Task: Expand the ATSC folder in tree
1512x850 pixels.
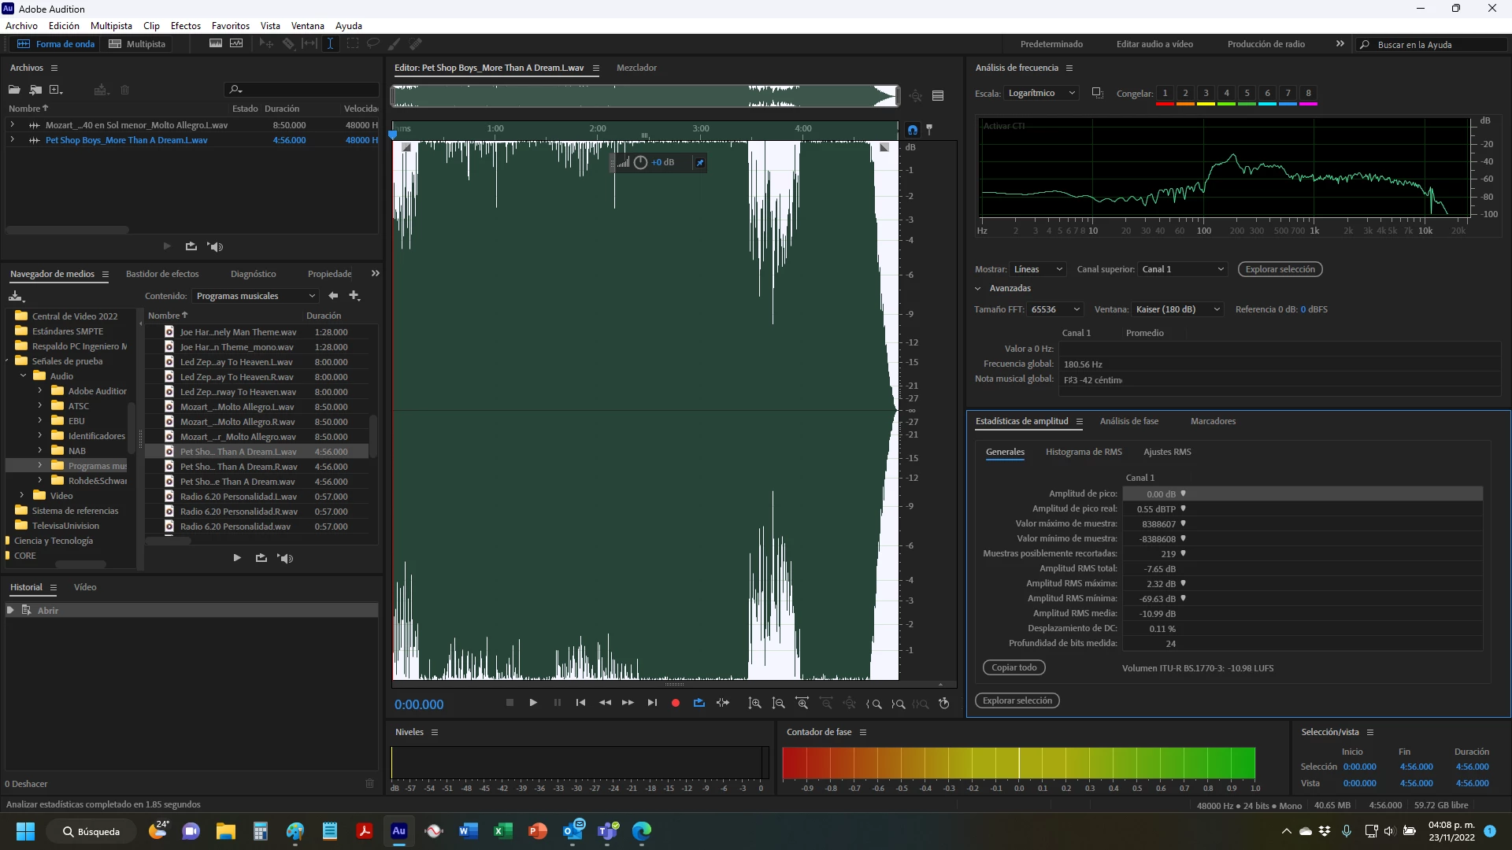Action: click(x=40, y=406)
